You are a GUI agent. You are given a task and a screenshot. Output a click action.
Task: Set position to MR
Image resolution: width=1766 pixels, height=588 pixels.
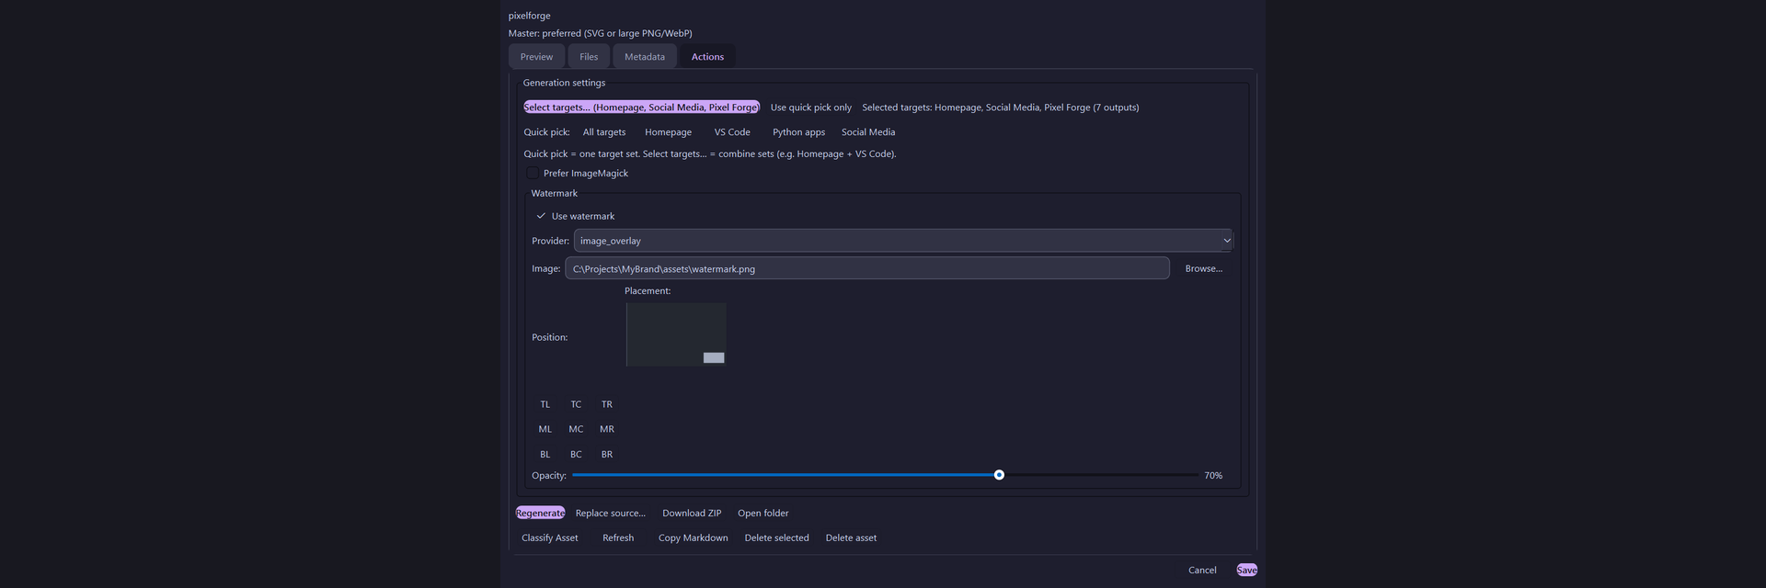coord(607,429)
